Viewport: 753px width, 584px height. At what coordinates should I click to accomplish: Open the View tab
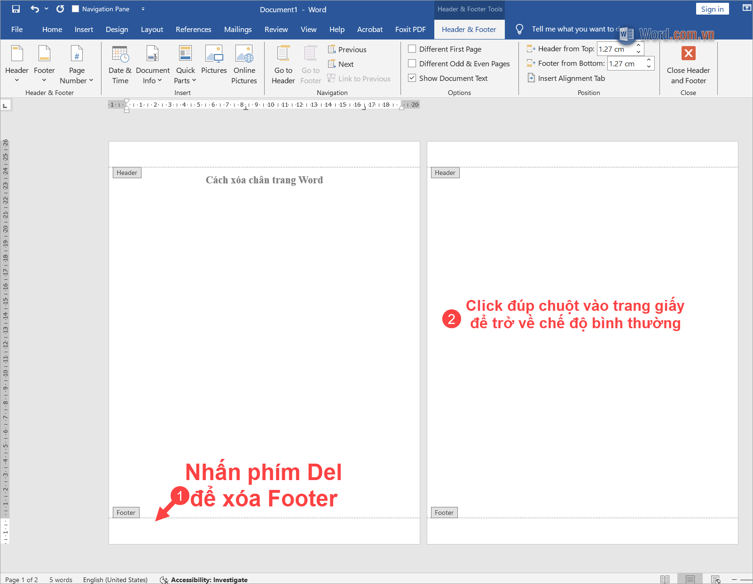click(308, 29)
